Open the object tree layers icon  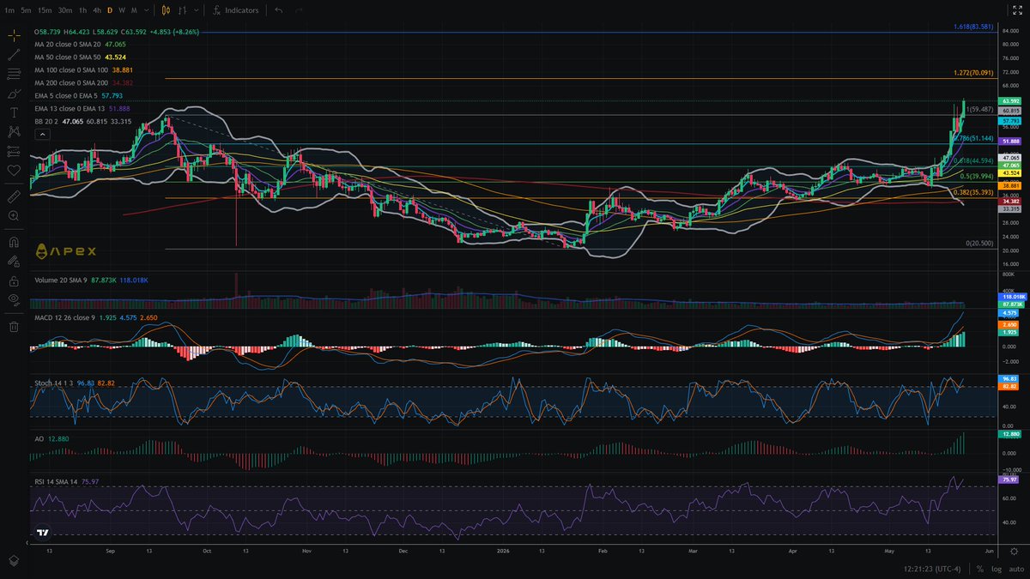[x=13, y=560]
